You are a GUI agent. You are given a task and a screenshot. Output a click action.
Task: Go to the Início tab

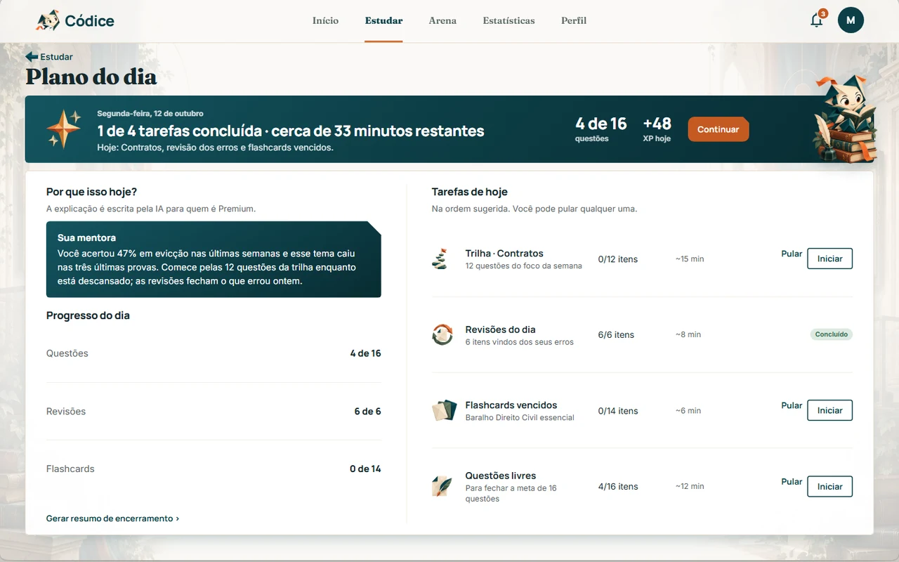325,20
